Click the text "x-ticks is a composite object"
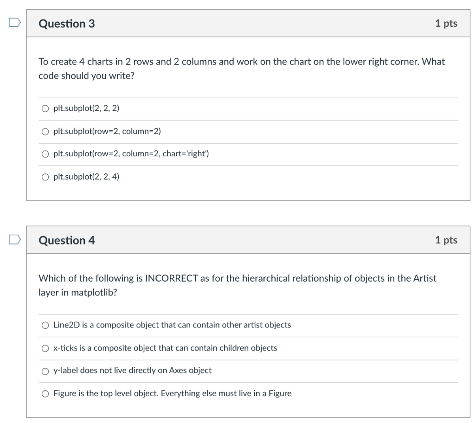475x423 pixels. coord(165,348)
